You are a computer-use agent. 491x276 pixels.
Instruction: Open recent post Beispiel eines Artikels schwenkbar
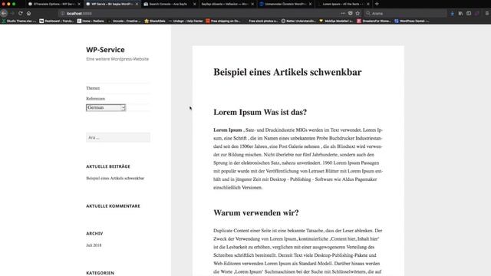coord(115,179)
